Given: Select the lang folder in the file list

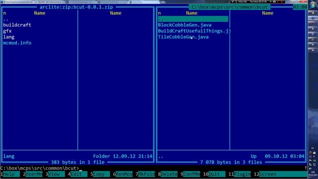Looking at the screenshot, I should [9, 37].
